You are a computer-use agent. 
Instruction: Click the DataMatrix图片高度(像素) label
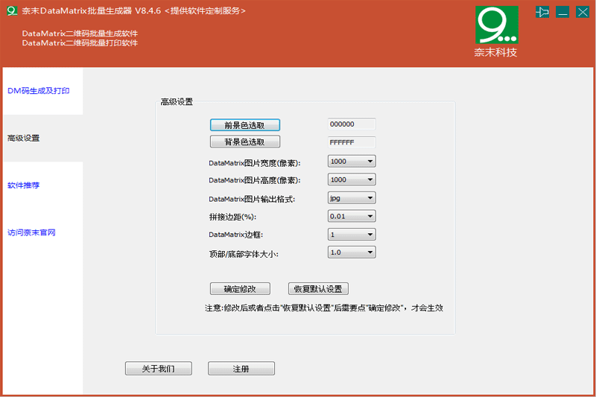point(254,180)
